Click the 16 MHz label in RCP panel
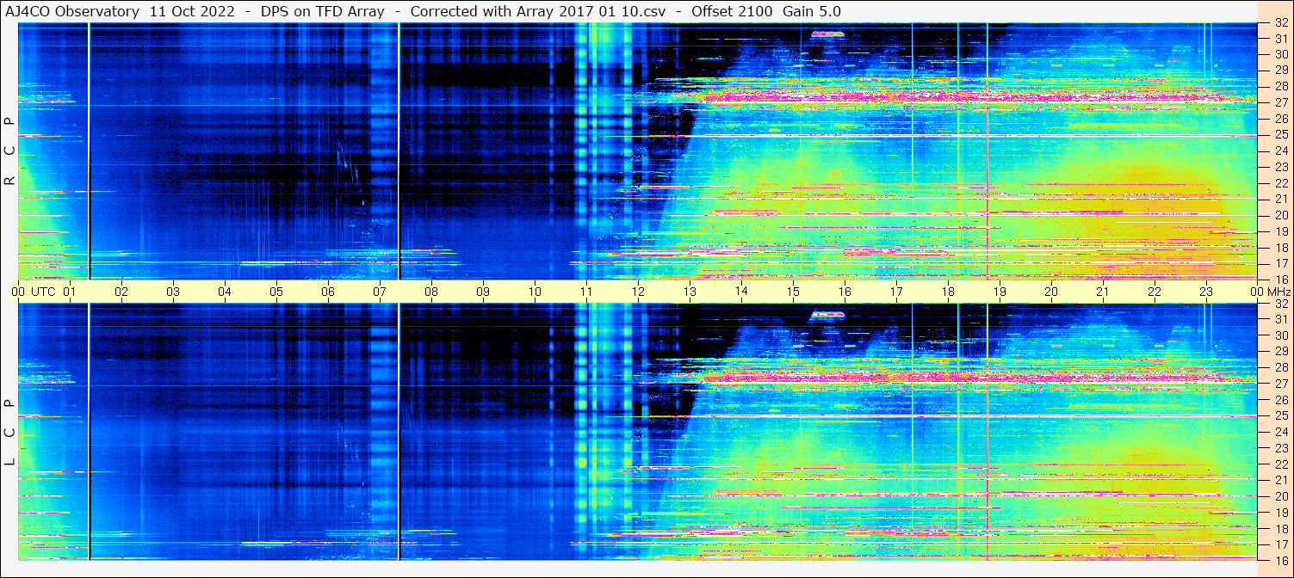Viewport: 1294px width, 578px height. point(1281,279)
